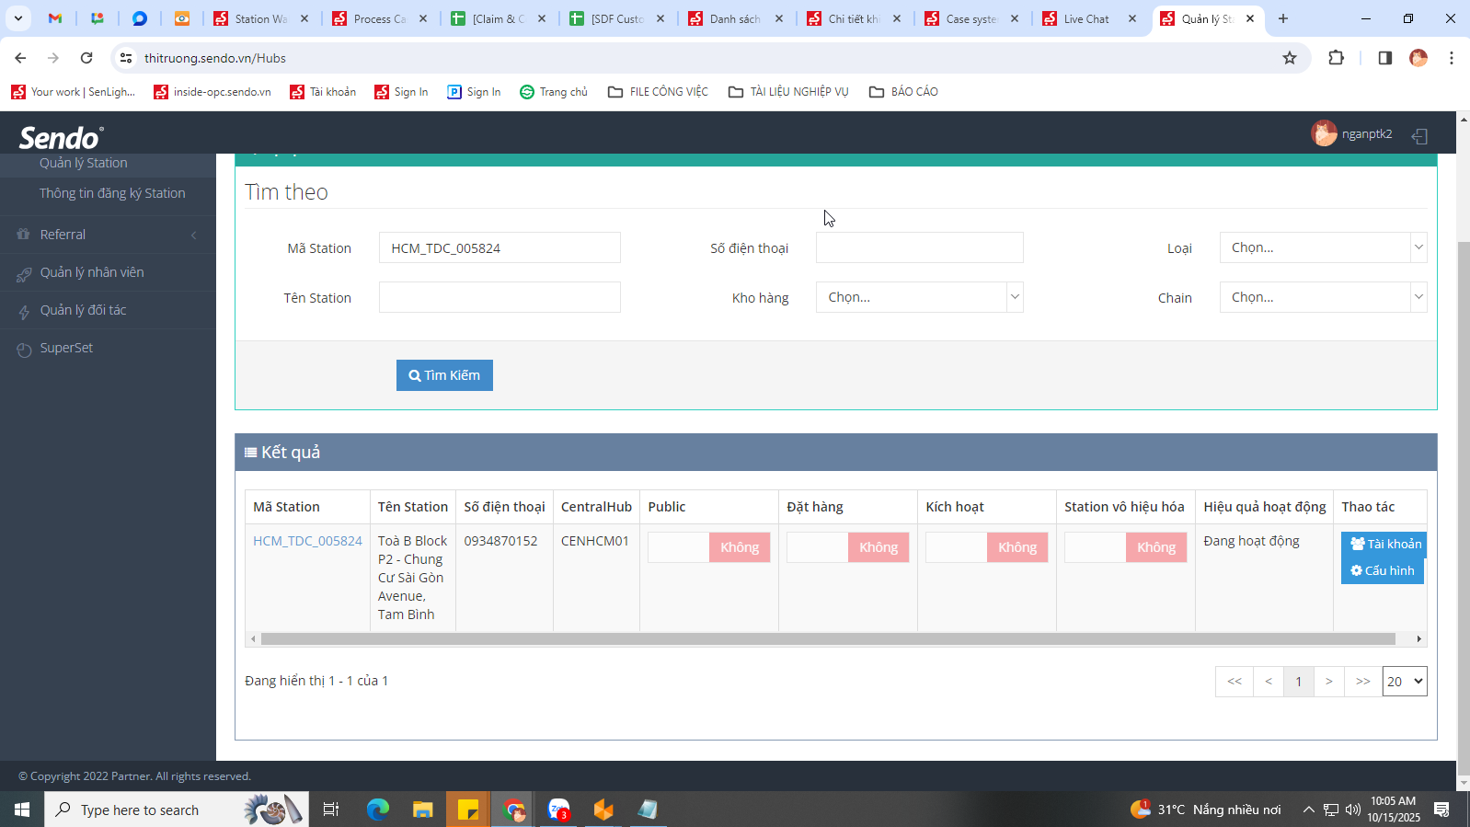Image resolution: width=1470 pixels, height=827 pixels.
Task: Go back to the previous page
Action: pyautogui.click(x=20, y=58)
